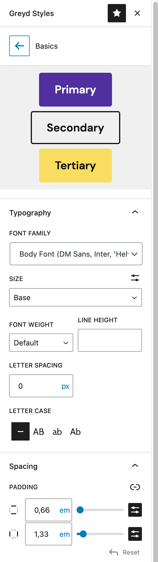Go back with the arrow button
The height and width of the screenshot is (562, 159).
pyautogui.click(x=19, y=46)
